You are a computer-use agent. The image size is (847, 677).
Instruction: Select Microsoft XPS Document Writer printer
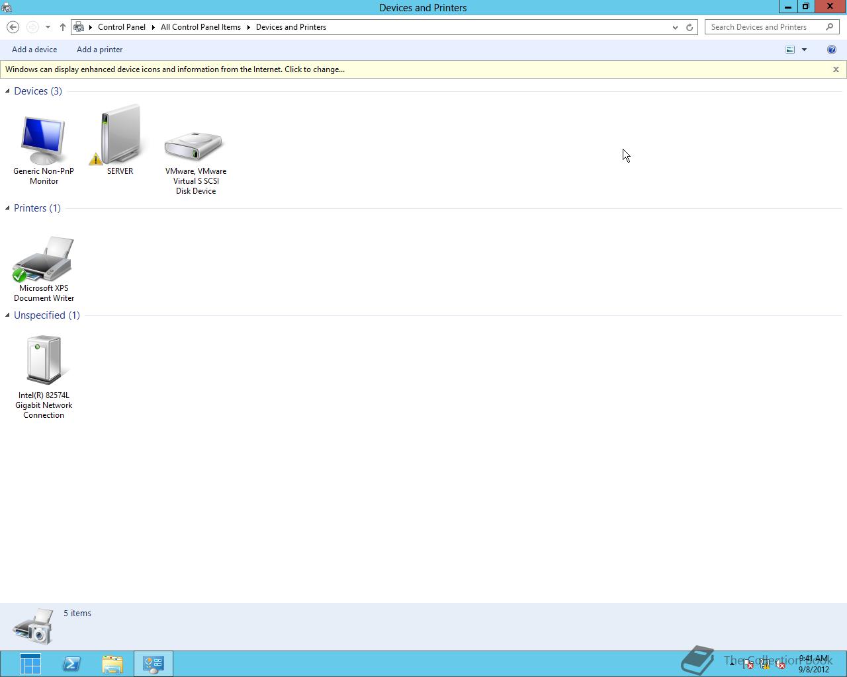[44, 269]
